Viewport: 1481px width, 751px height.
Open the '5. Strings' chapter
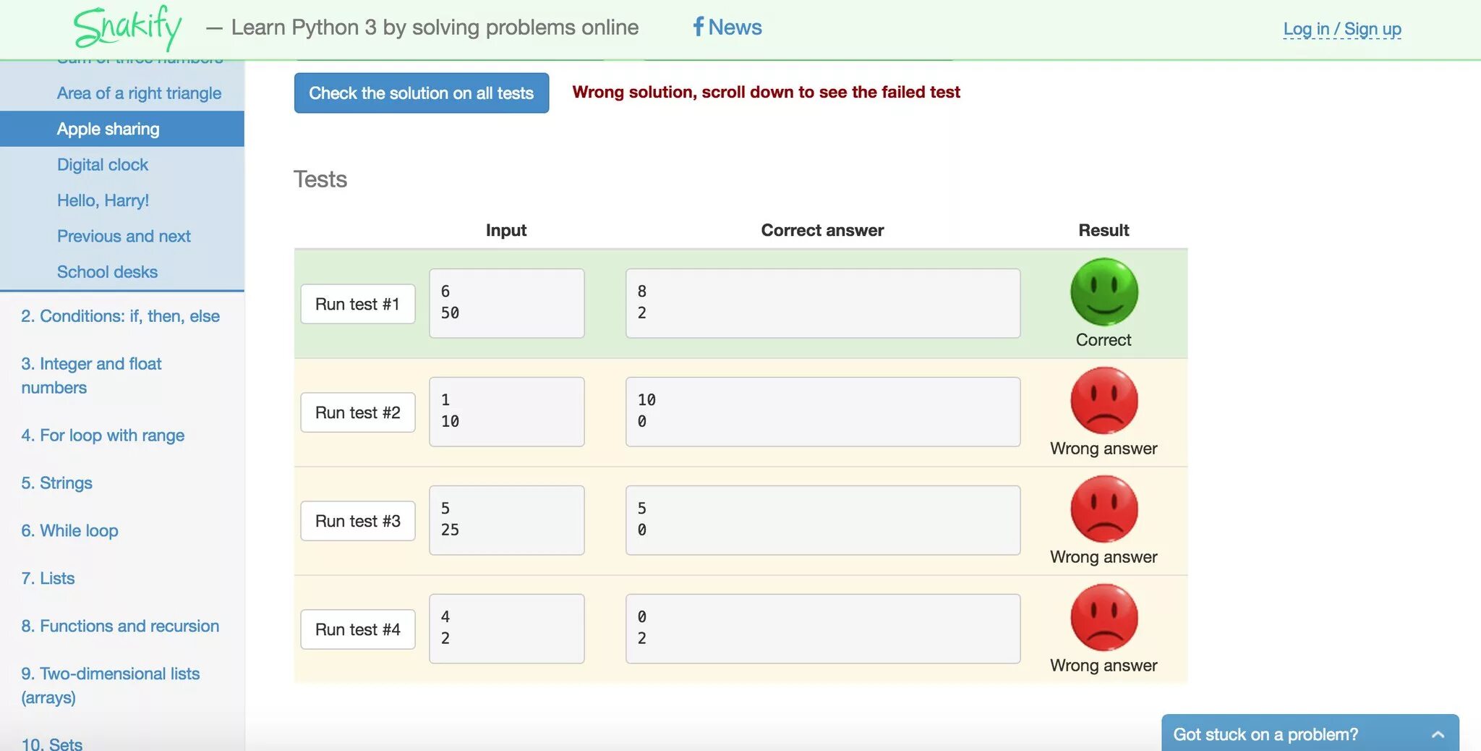coord(56,483)
